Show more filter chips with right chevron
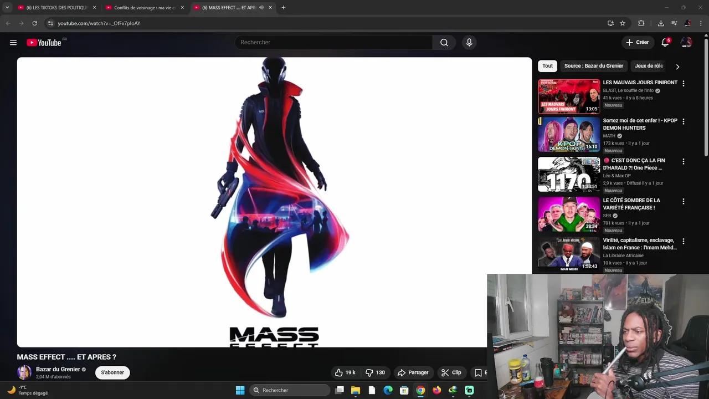 point(677,66)
